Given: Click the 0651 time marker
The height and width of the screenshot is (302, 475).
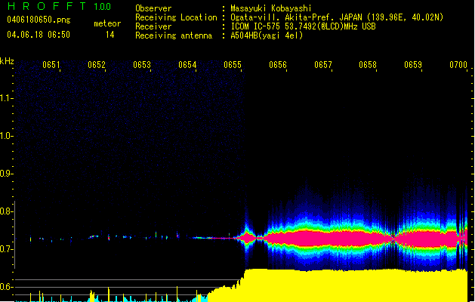Looking at the screenshot, I should pyautogui.click(x=51, y=66).
